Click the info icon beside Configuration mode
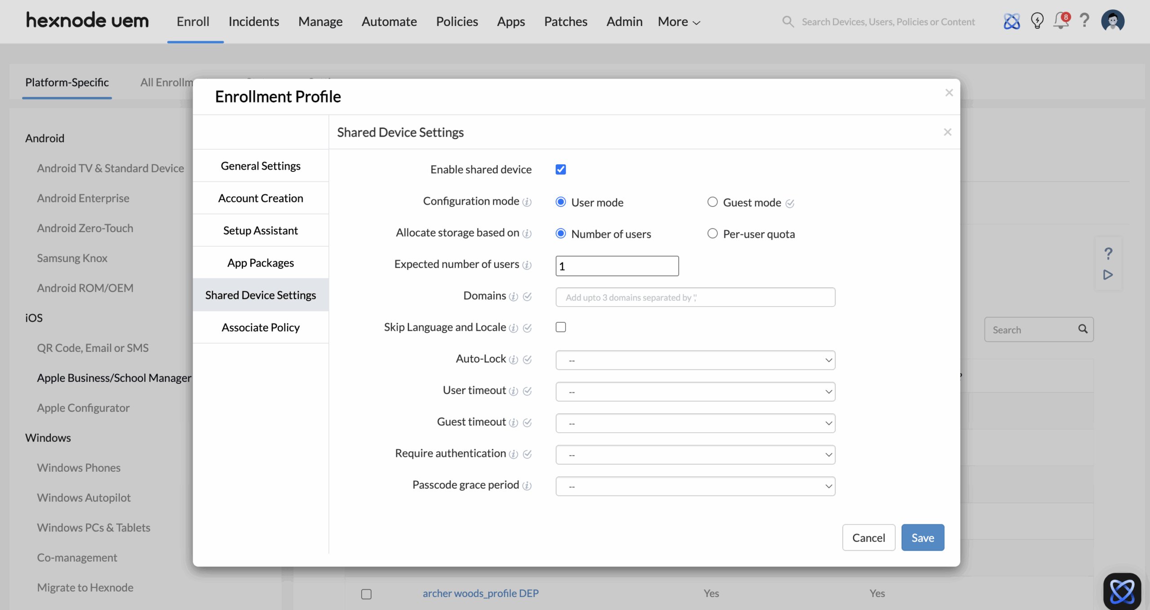Screen dimensions: 1150x610 pyautogui.click(x=527, y=202)
